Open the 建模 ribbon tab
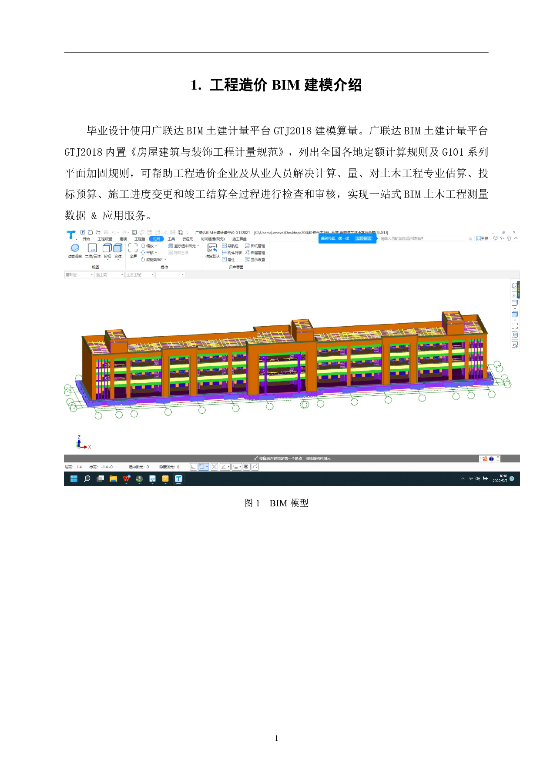 coord(123,239)
